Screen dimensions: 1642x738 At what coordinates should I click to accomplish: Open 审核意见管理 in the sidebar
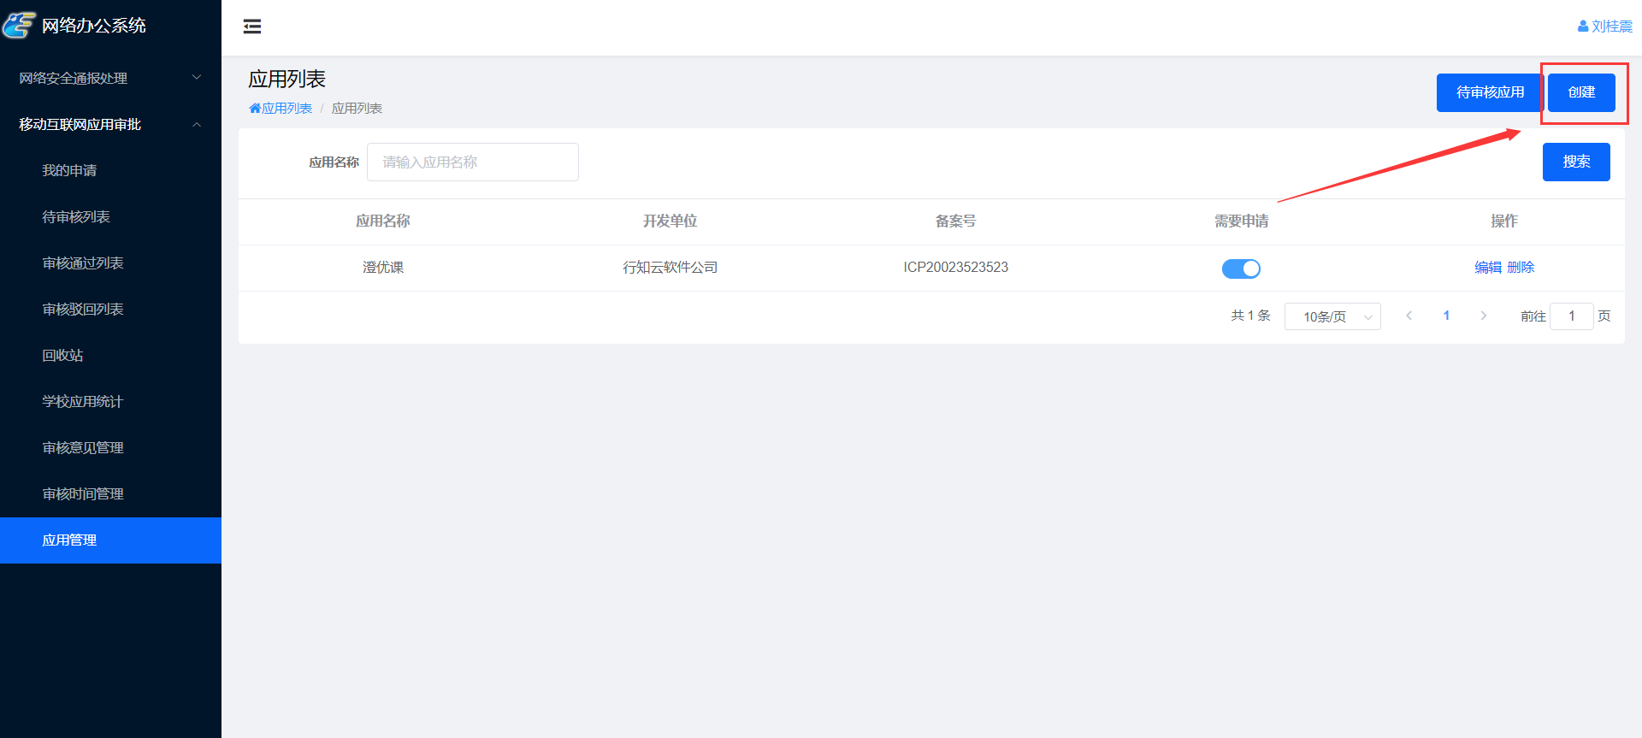(x=110, y=447)
